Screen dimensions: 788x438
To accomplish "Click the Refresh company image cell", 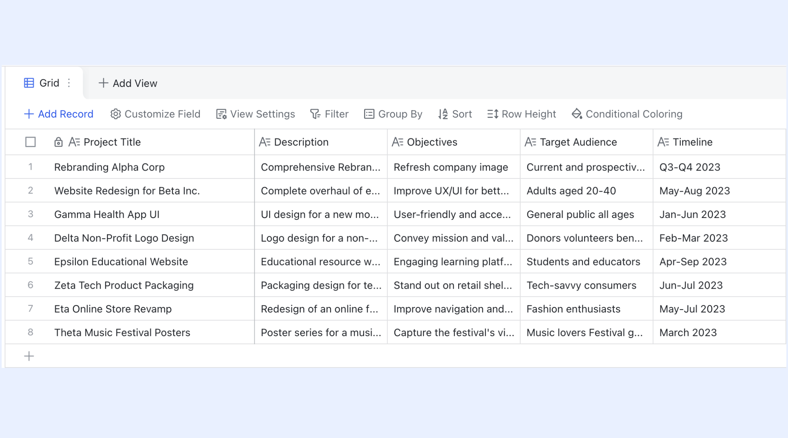I will (x=454, y=167).
